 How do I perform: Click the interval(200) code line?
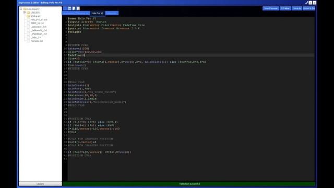(x=78, y=49)
